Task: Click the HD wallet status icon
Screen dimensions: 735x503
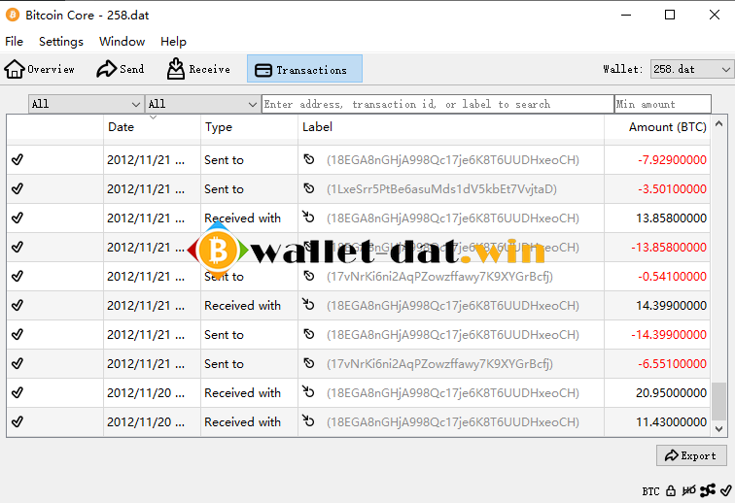Action: pos(689,490)
